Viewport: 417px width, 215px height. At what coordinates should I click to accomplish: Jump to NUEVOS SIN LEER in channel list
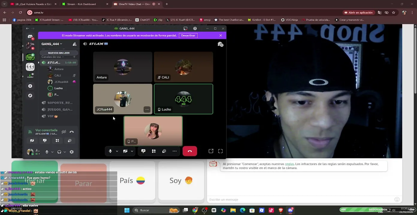click(59, 53)
